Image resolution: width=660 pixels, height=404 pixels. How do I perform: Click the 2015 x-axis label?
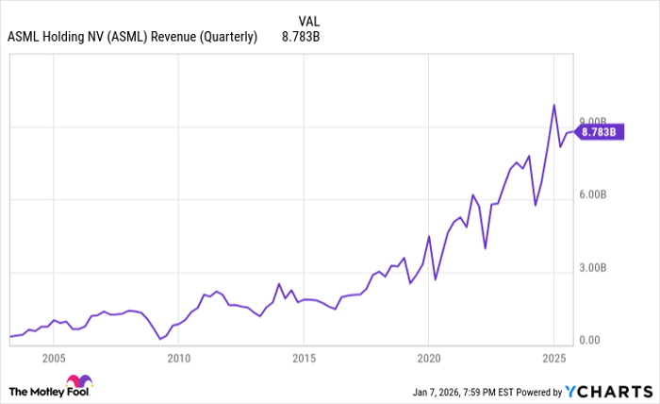click(x=304, y=359)
